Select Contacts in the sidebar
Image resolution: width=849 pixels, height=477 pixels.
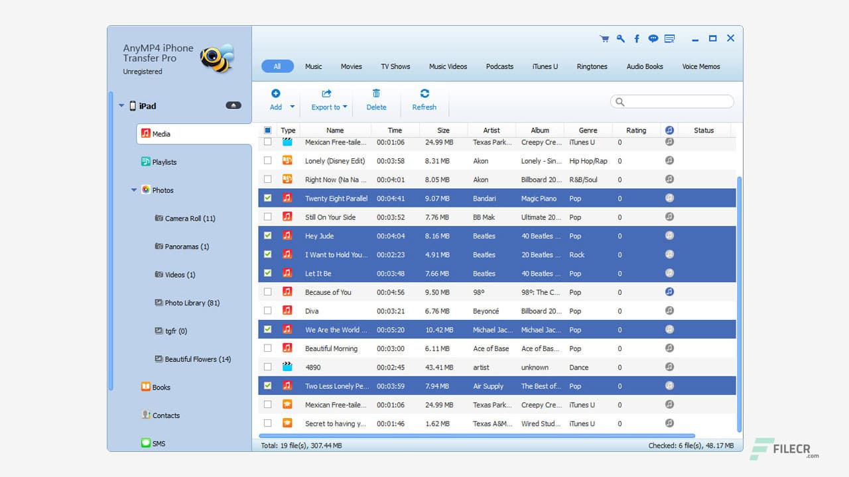165,415
